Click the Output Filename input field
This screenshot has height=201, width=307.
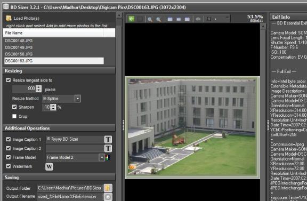[70, 197]
